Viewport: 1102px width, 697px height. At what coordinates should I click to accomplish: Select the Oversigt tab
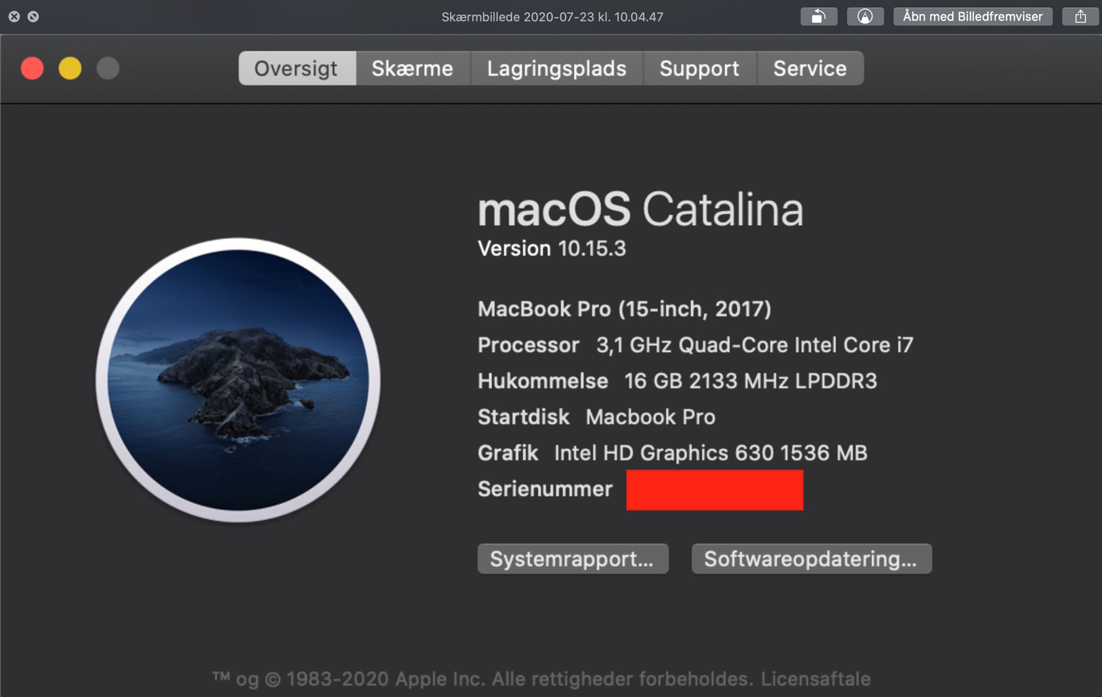297,68
